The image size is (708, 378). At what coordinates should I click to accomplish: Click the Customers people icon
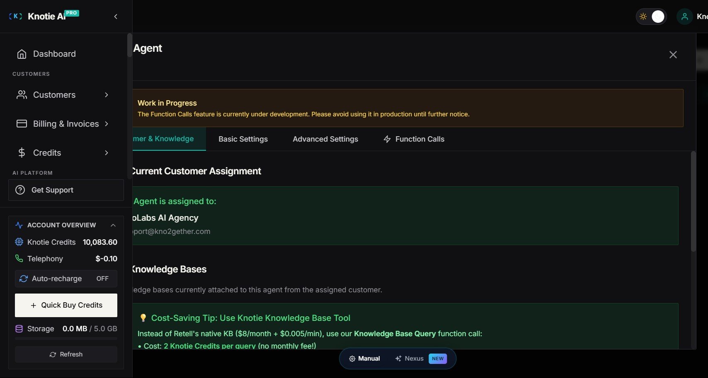coord(22,95)
